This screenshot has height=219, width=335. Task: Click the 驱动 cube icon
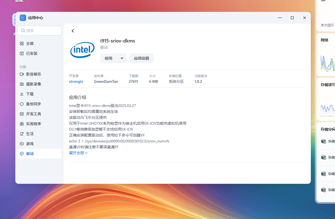22,154
